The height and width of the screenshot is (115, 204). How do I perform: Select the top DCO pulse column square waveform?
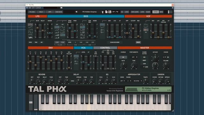(x=62, y=27)
